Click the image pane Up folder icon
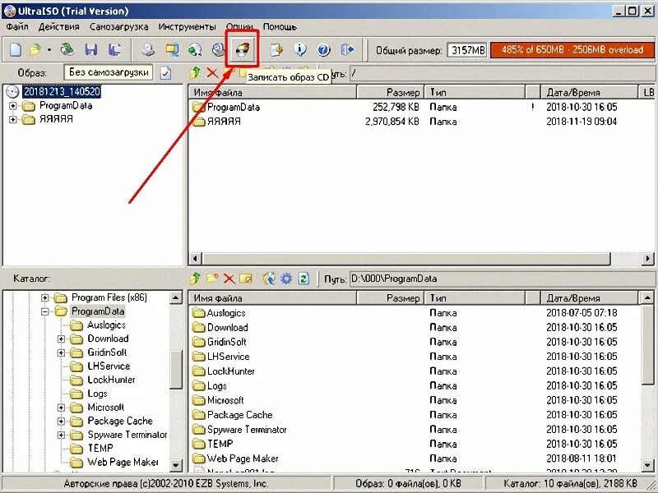The width and height of the screenshot is (658, 493). [195, 72]
